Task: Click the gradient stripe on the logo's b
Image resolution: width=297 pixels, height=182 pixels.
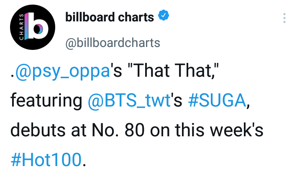Action: click(x=26, y=26)
